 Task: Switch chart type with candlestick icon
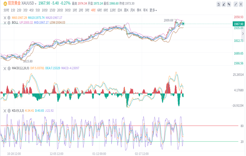coord(229,4)
